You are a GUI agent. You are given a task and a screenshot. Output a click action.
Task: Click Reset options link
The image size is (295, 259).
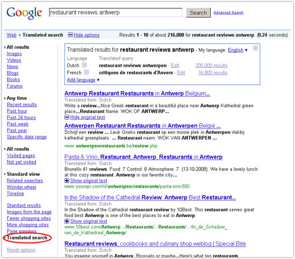click(21, 250)
